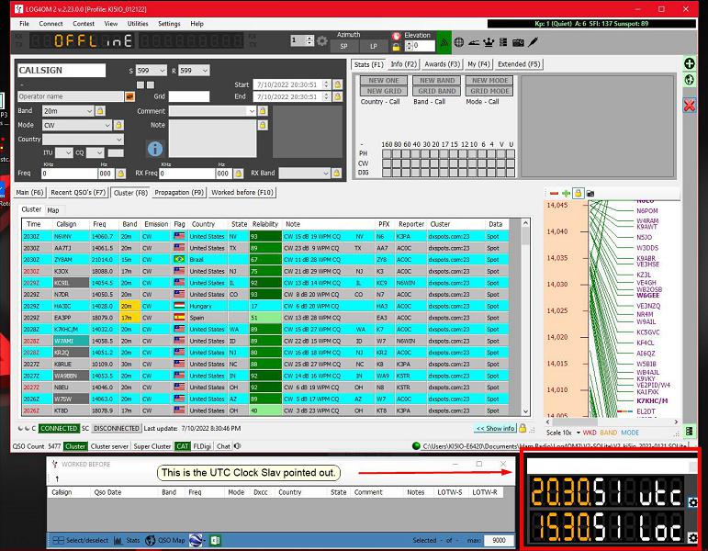Open the Mode CW dropdown
Image resolution: width=708 pixels, height=551 pixels.
(x=107, y=125)
